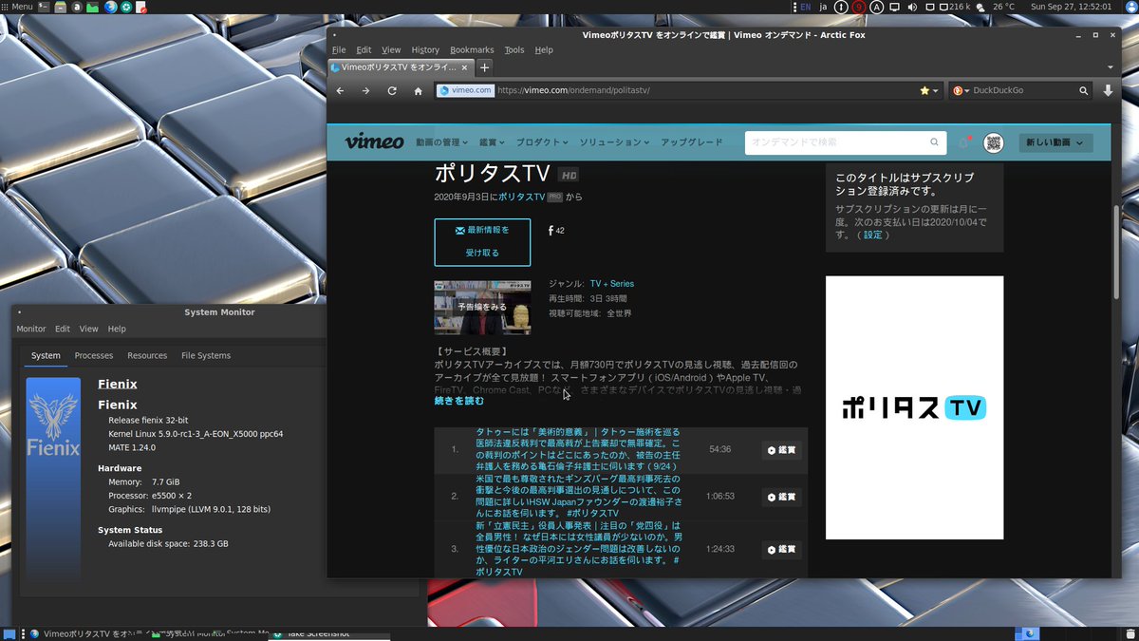This screenshot has height=641, width=1139.
Task: Open the History menu in Arctic Fox
Action: pyautogui.click(x=425, y=49)
